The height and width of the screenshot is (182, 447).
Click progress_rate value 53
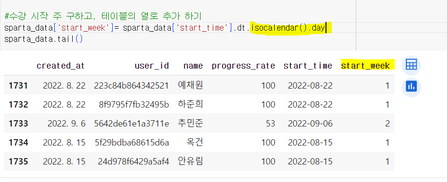pos(270,124)
